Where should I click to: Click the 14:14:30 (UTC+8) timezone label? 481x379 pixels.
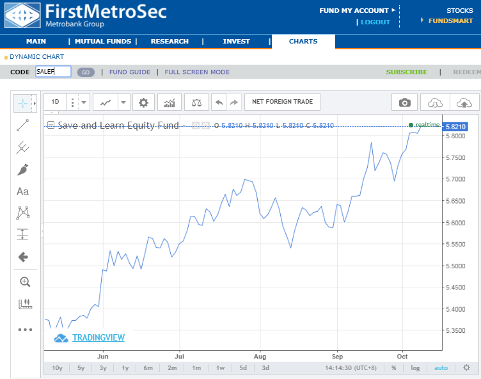pos(351,367)
